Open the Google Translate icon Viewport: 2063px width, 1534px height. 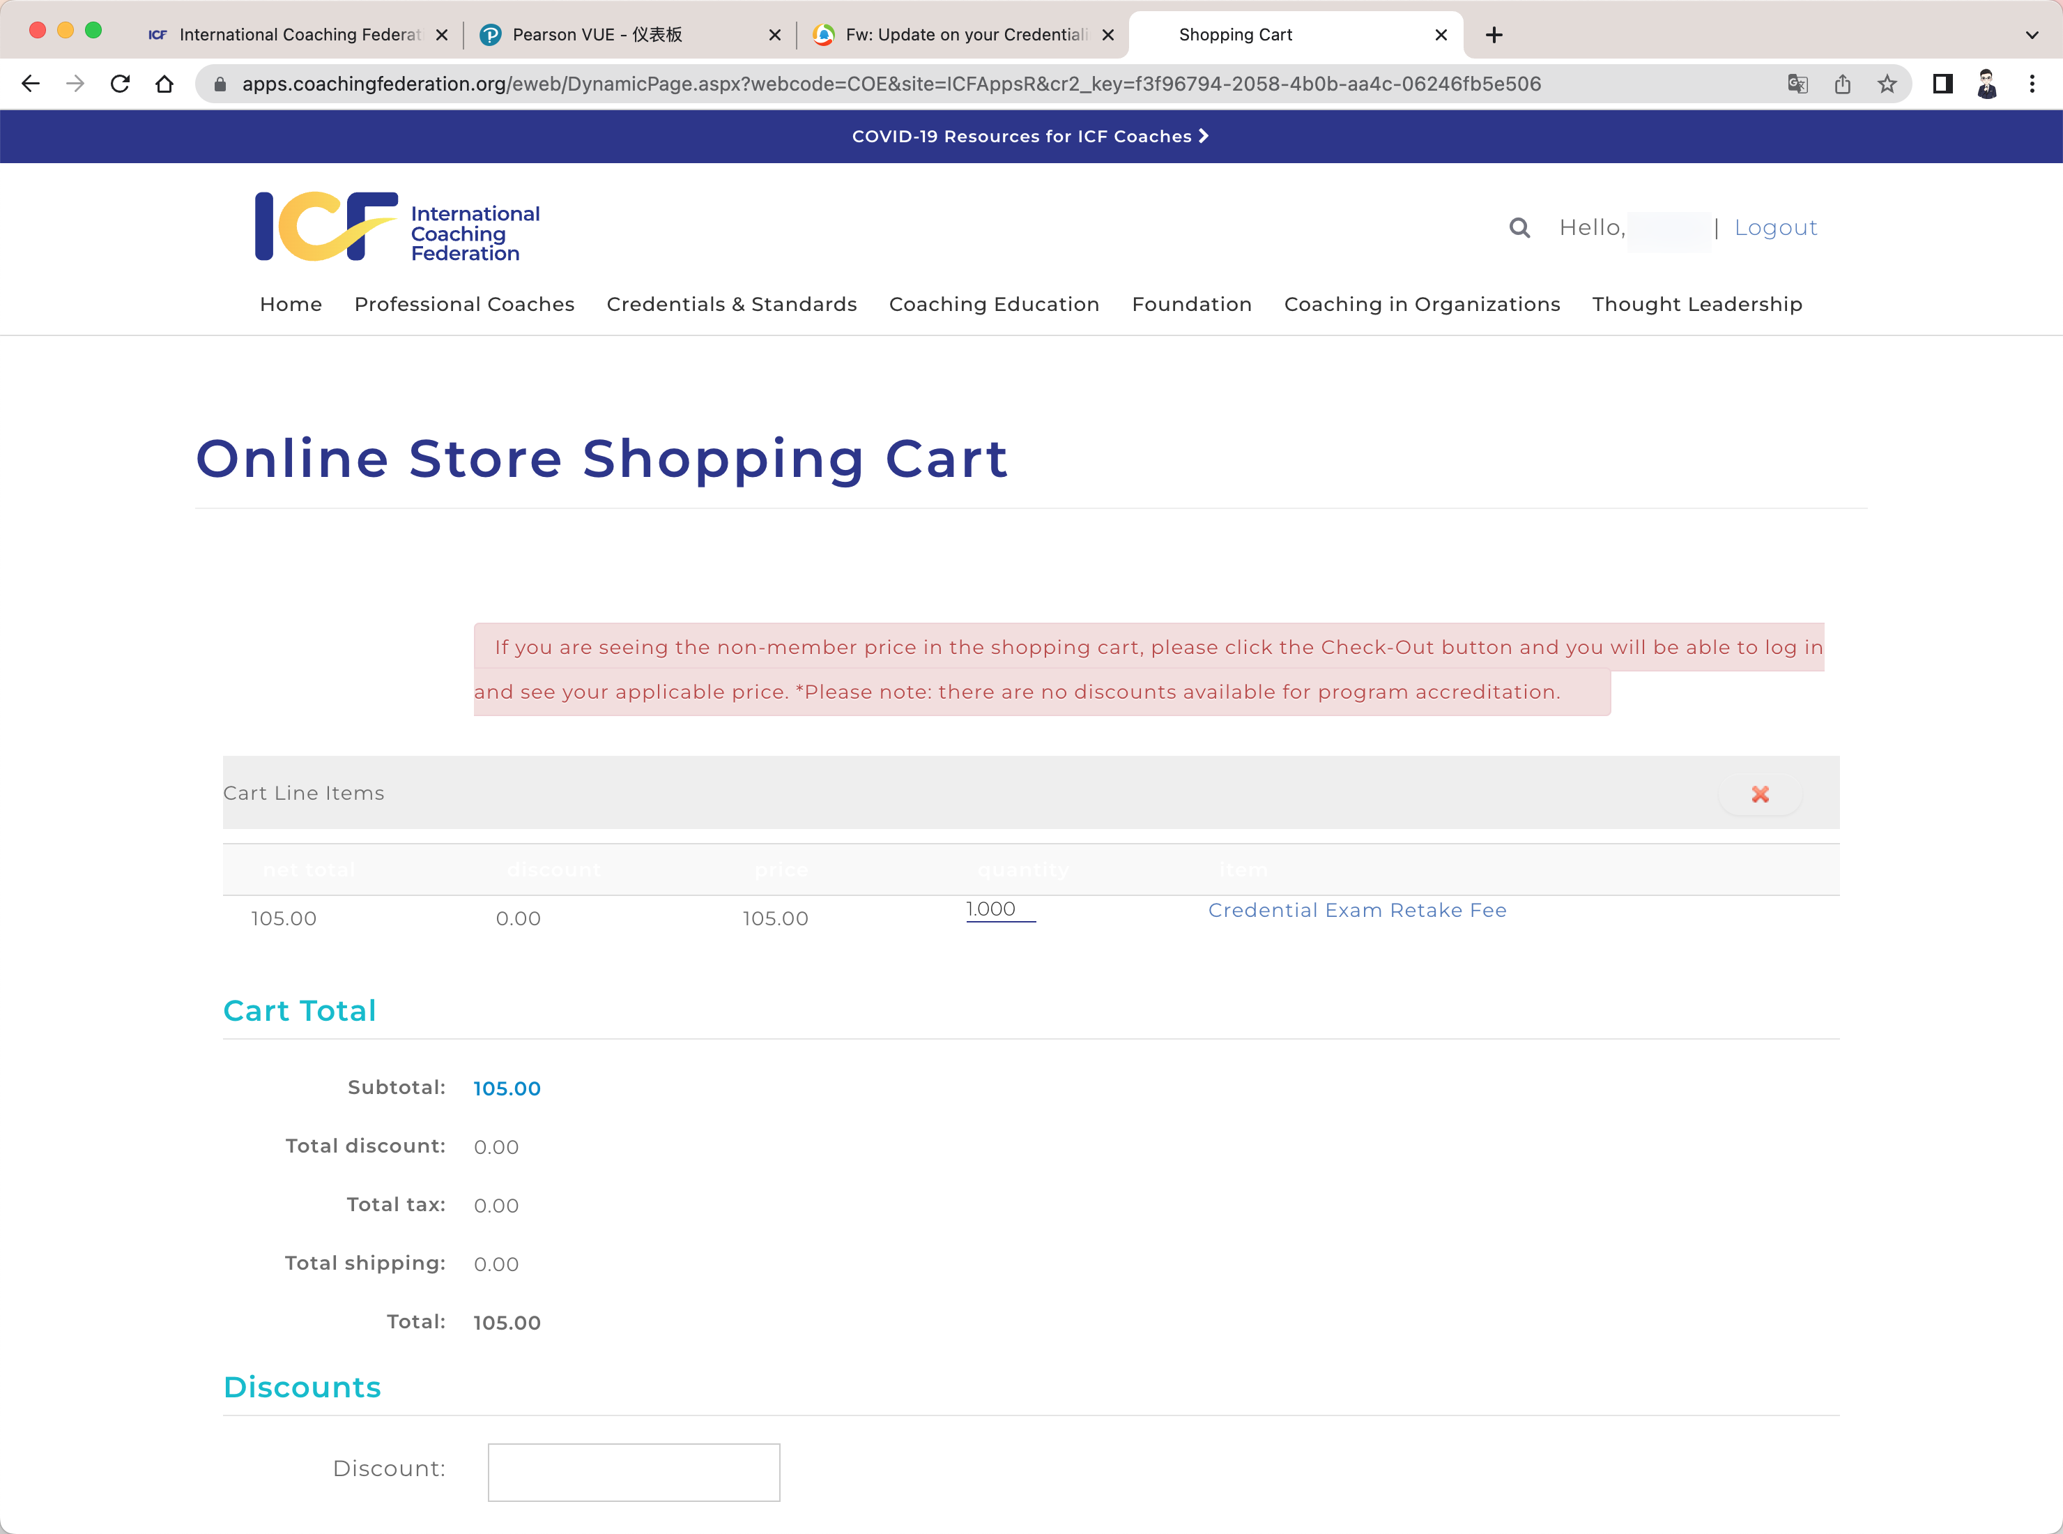[x=1797, y=84]
